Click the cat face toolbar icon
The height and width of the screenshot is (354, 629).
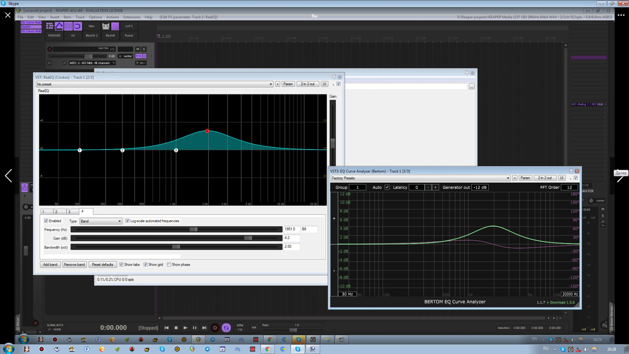tap(106, 26)
